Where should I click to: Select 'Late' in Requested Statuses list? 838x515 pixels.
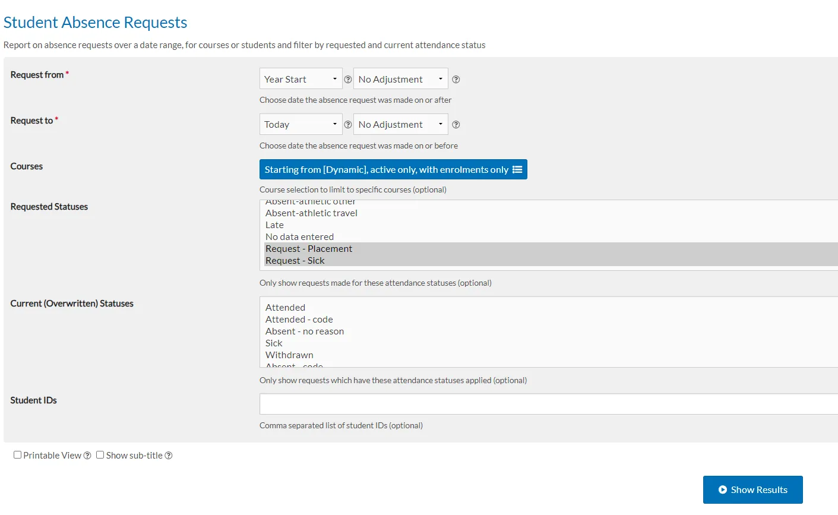[x=551, y=225]
